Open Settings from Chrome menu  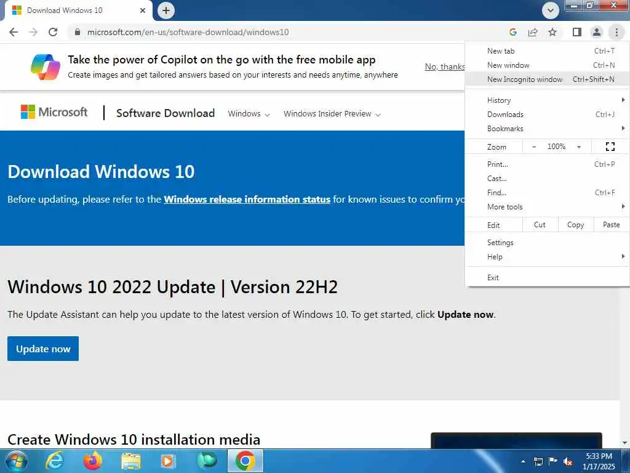[547, 243]
